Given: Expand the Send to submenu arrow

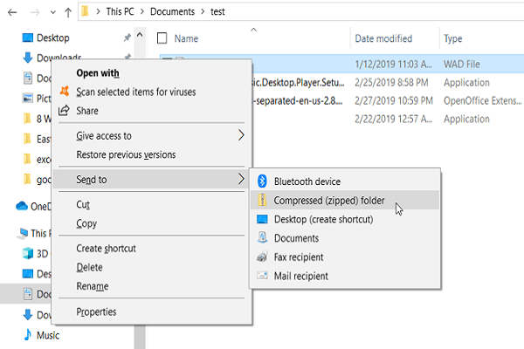Looking at the screenshot, I should click(242, 180).
